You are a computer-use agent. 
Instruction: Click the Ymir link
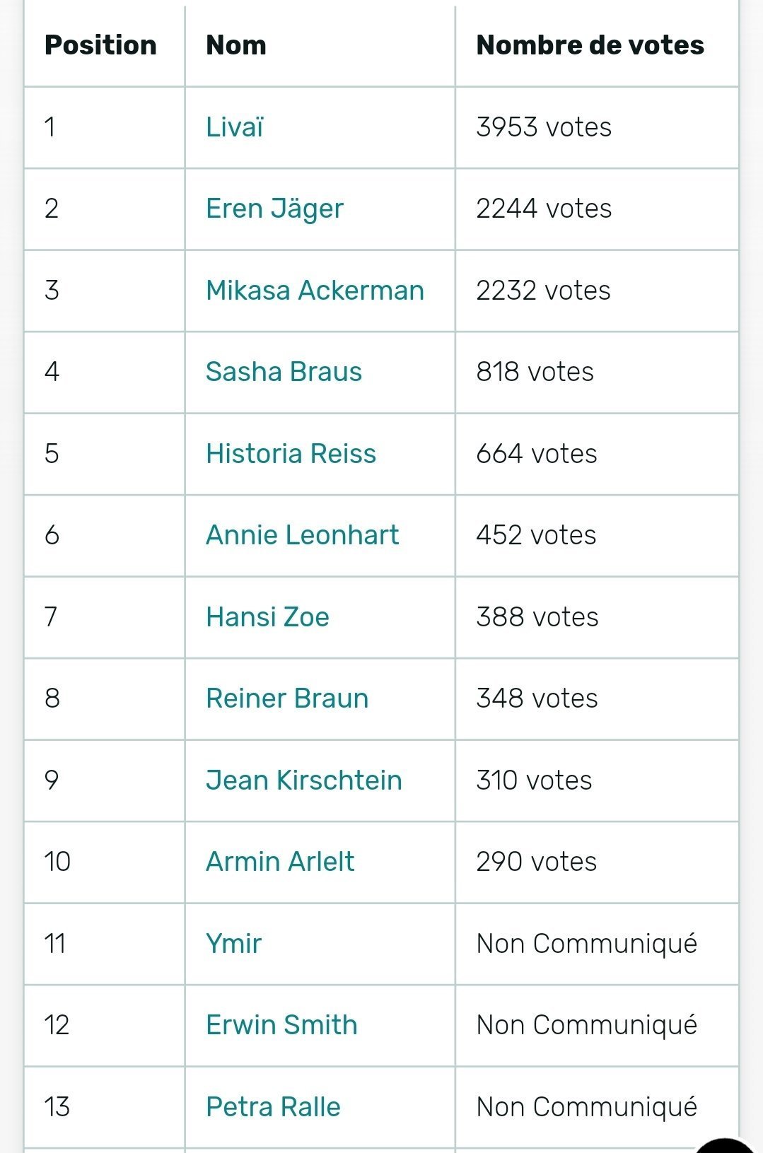pos(233,944)
